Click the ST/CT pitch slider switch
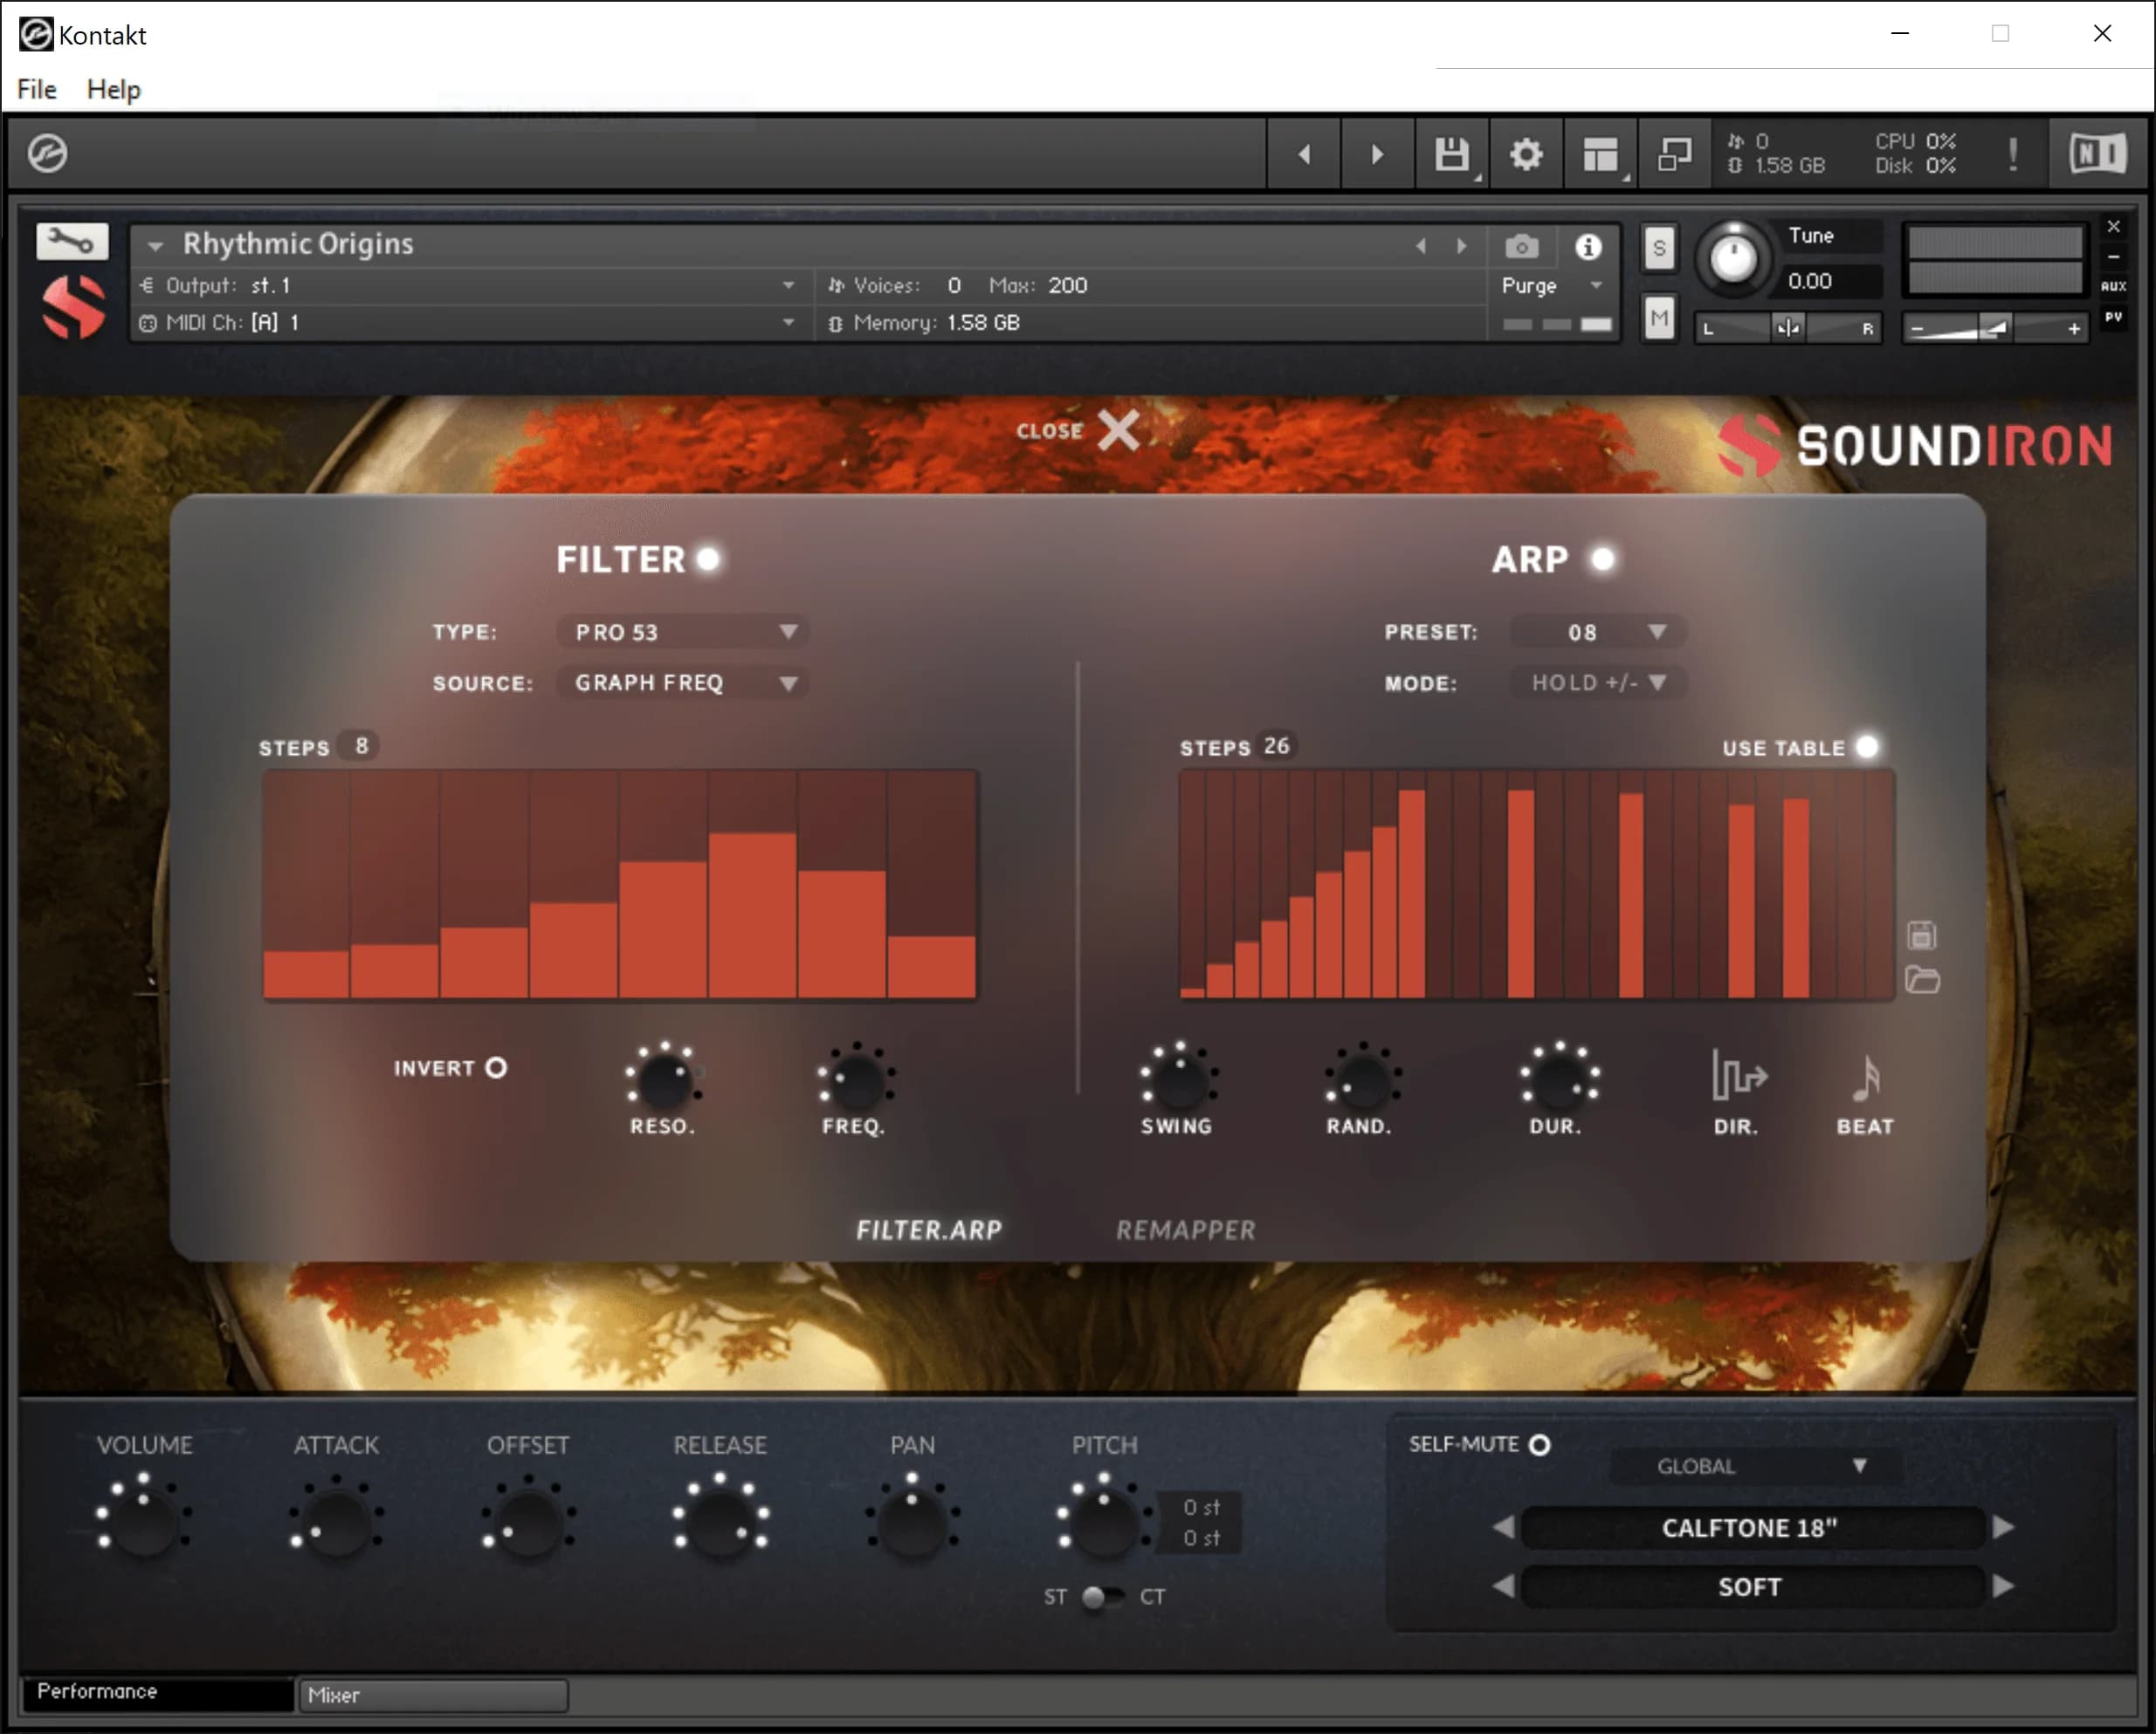The height and width of the screenshot is (1734, 2156). (1102, 1596)
